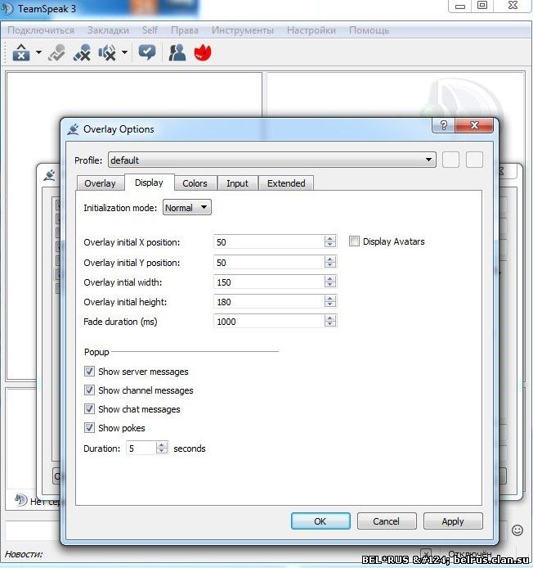The height and width of the screenshot is (568, 533).
Task: Click initial height spinner arrows
Action: (x=330, y=301)
